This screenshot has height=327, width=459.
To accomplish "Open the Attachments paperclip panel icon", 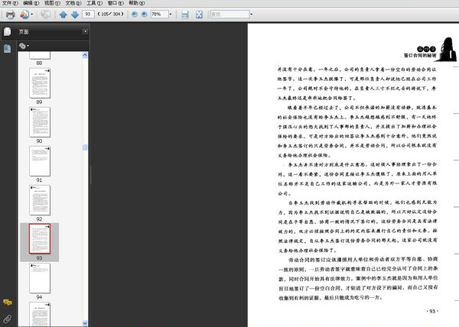I will point(8,319).
